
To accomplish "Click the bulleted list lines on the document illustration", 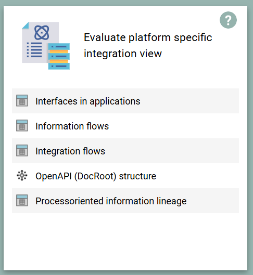I will [34, 50].
